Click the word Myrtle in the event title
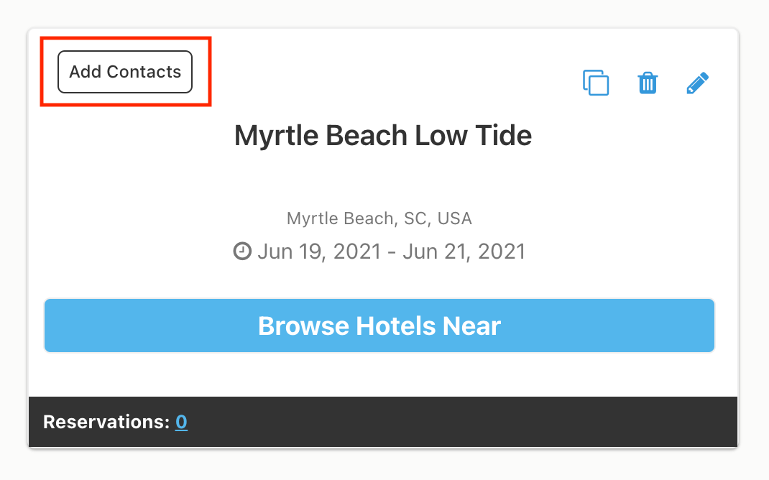Screen dimensions: 769x480 tap(276, 137)
